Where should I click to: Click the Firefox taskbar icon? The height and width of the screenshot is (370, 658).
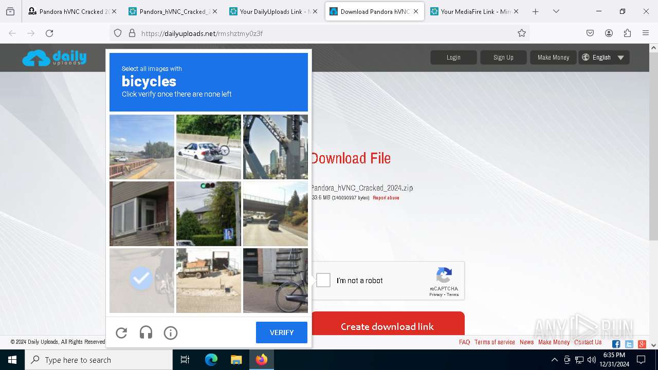262,360
